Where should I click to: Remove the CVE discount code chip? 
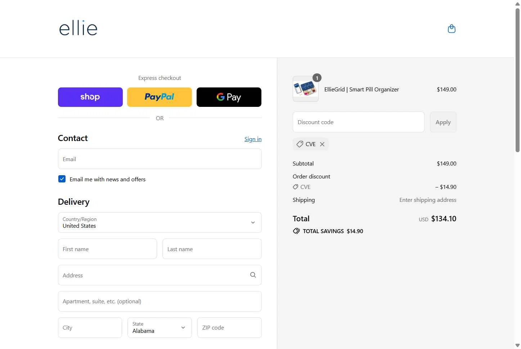[322, 144]
